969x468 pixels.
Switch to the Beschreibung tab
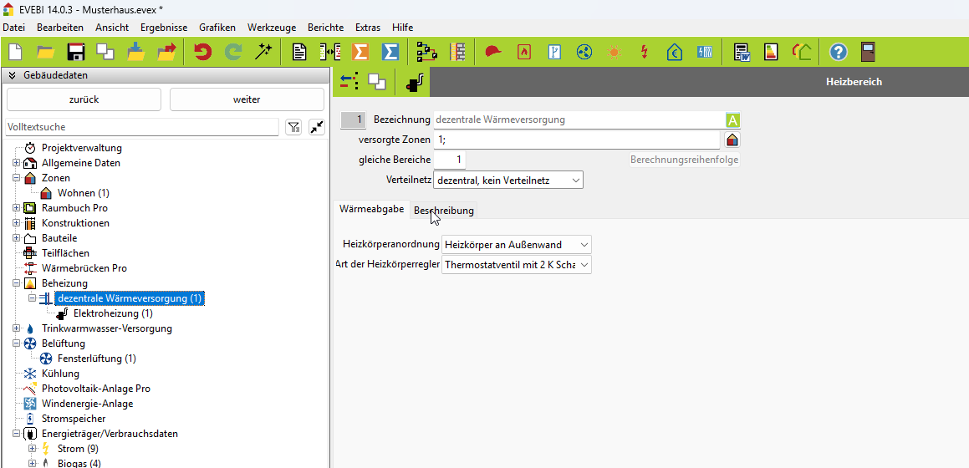click(443, 211)
